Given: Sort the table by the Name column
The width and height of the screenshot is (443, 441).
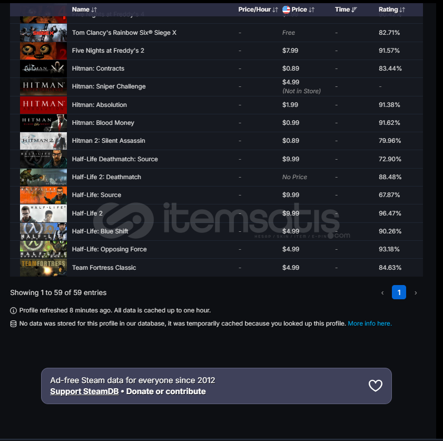Looking at the screenshot, I should [84, 9].
